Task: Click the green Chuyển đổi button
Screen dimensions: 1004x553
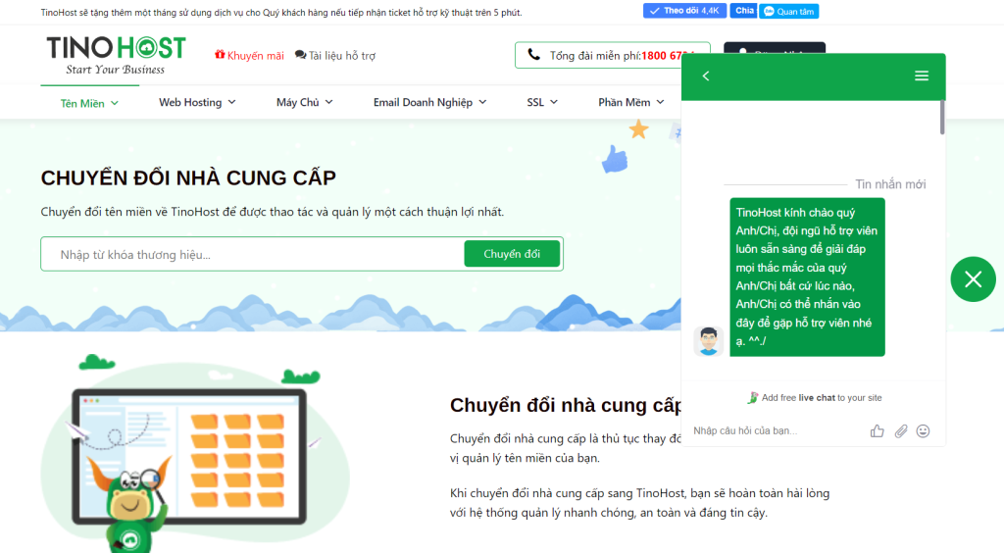Action: point(512,254)
